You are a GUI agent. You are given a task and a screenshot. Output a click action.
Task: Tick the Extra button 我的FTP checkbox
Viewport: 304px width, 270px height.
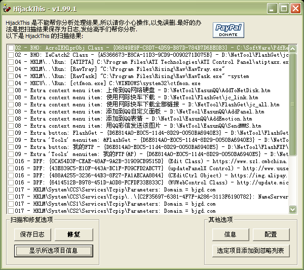point(11,147)
